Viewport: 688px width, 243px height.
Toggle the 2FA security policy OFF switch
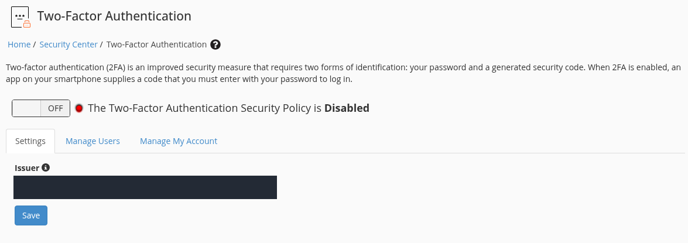41,108
